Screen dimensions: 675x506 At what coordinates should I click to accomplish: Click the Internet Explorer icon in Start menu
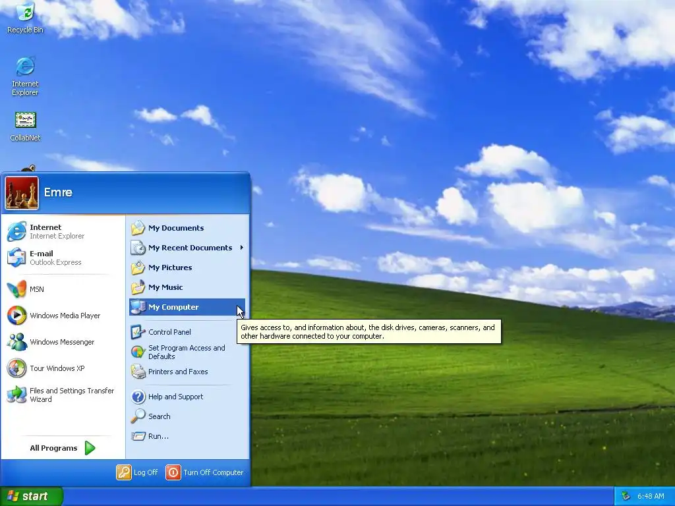click(16, 231)
